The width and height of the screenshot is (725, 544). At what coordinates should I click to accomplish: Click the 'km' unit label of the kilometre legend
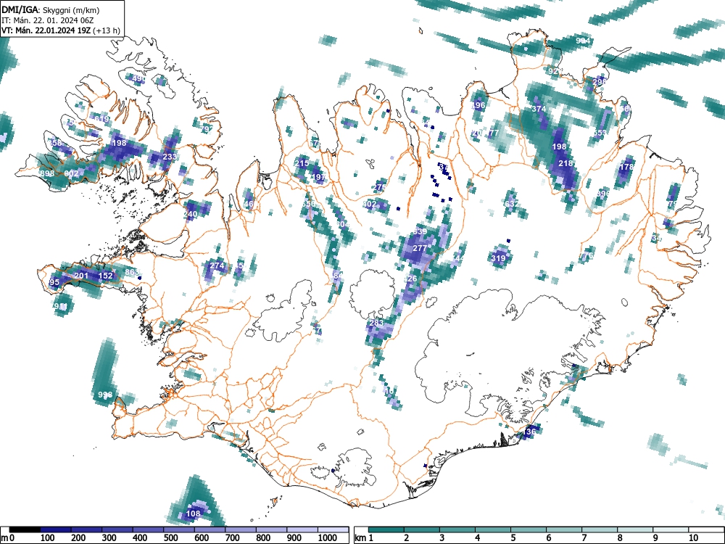360,538
